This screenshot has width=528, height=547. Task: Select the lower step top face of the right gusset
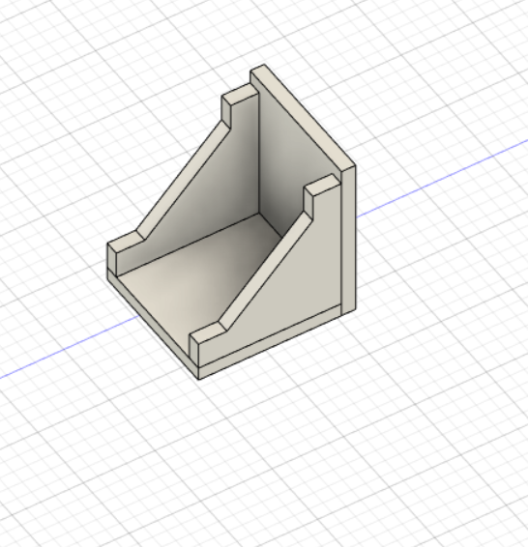(208, 332)
